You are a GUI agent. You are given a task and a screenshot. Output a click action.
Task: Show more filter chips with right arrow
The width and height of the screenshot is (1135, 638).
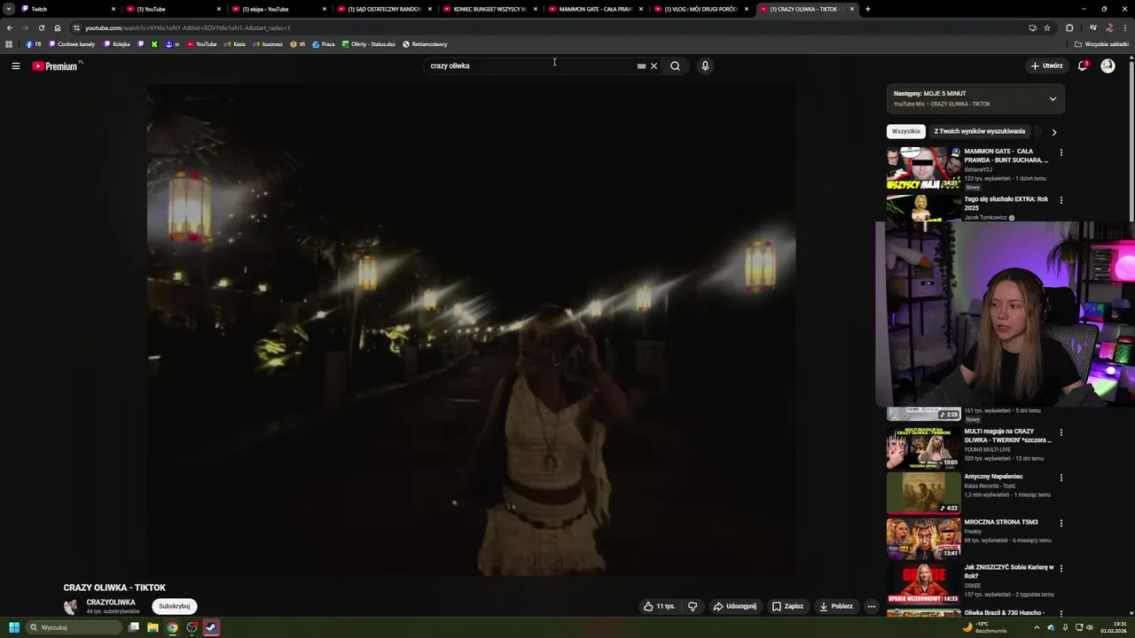pyautogui.click(x=1053, y=132)
